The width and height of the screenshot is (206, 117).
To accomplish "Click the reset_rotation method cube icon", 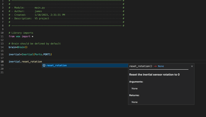I will [x=44, y=65].
